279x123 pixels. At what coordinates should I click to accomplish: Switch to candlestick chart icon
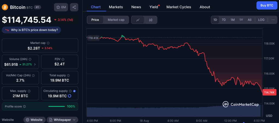151,20
